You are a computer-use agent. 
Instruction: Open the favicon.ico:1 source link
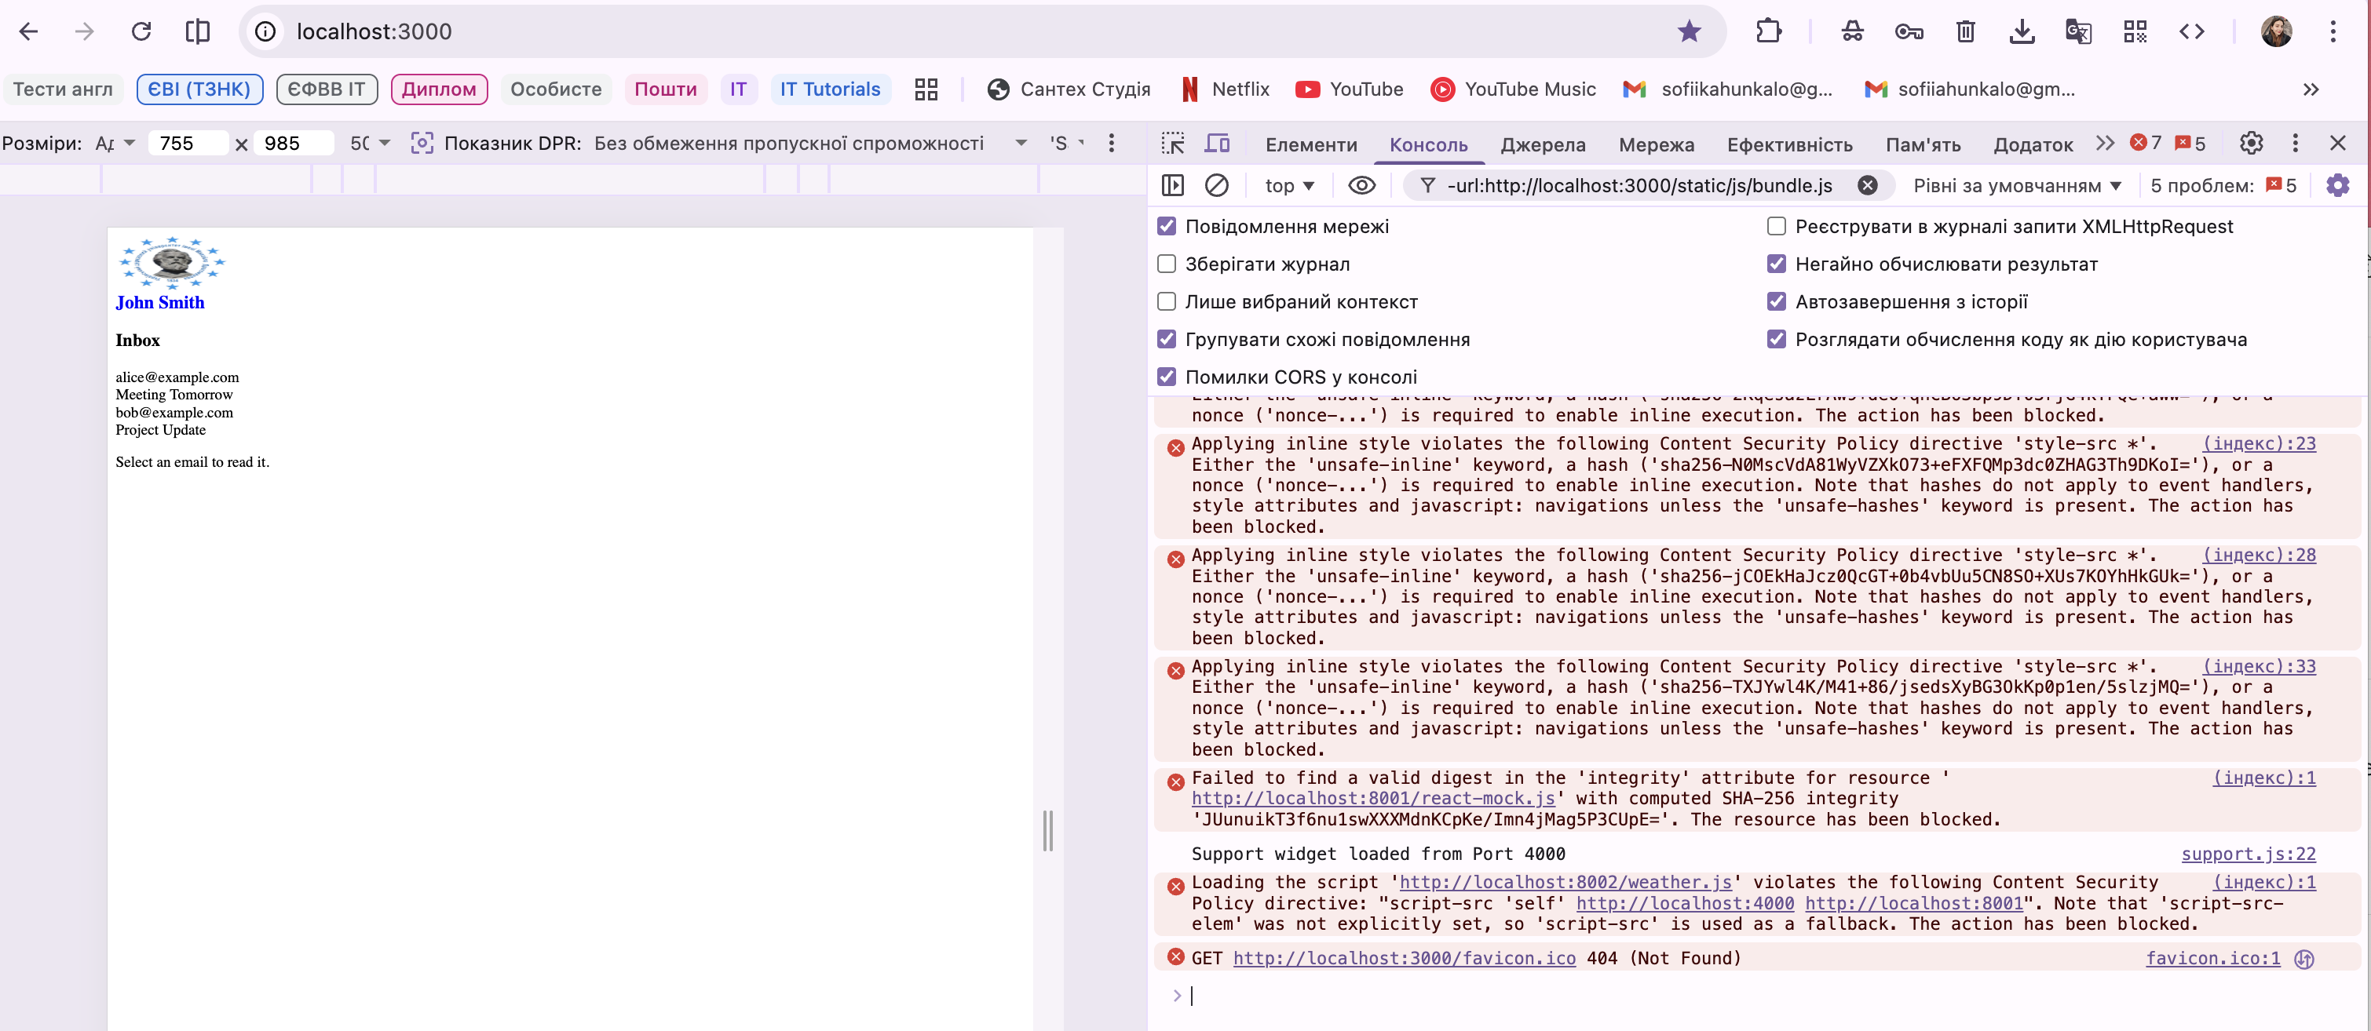click(x=2212, y=958)
